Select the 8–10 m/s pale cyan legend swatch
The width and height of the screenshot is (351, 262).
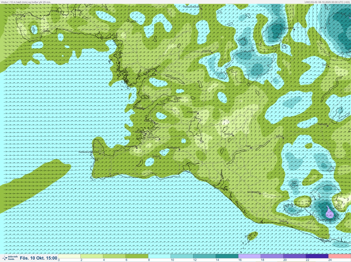click(x=159, y=256)
